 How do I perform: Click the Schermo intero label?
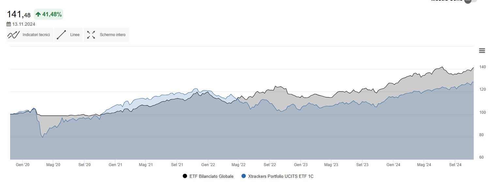[x=113, y=35]
